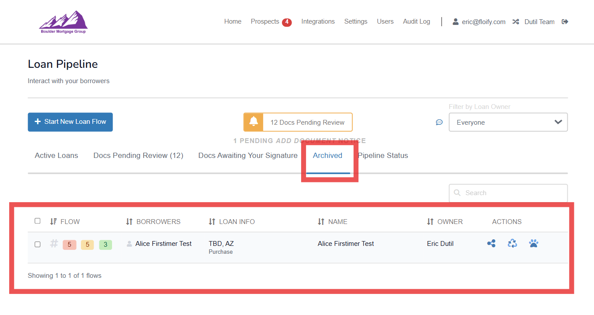Click the recycle unarchive icon for Alice
The width and height of the screenshot is (594, 315).
click(x=512, y=244)
